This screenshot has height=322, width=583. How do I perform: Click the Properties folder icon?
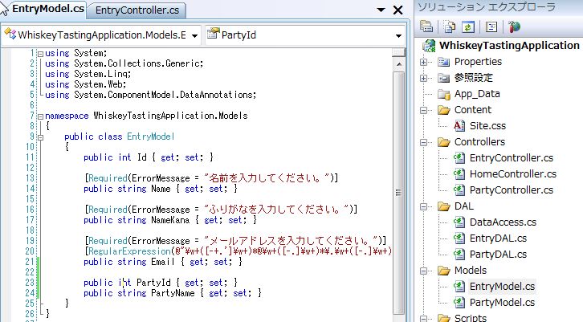click(443, 62)
